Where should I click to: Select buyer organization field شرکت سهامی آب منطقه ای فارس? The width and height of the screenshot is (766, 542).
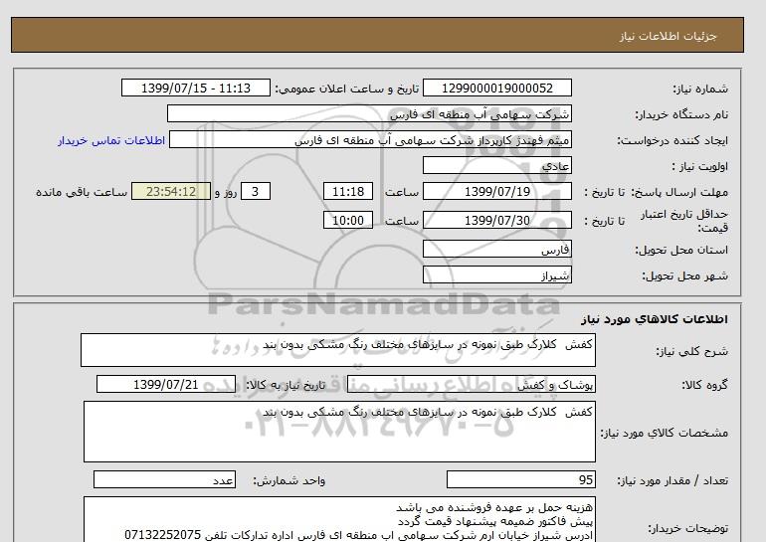pyautogui.click(x=369, y=113)
